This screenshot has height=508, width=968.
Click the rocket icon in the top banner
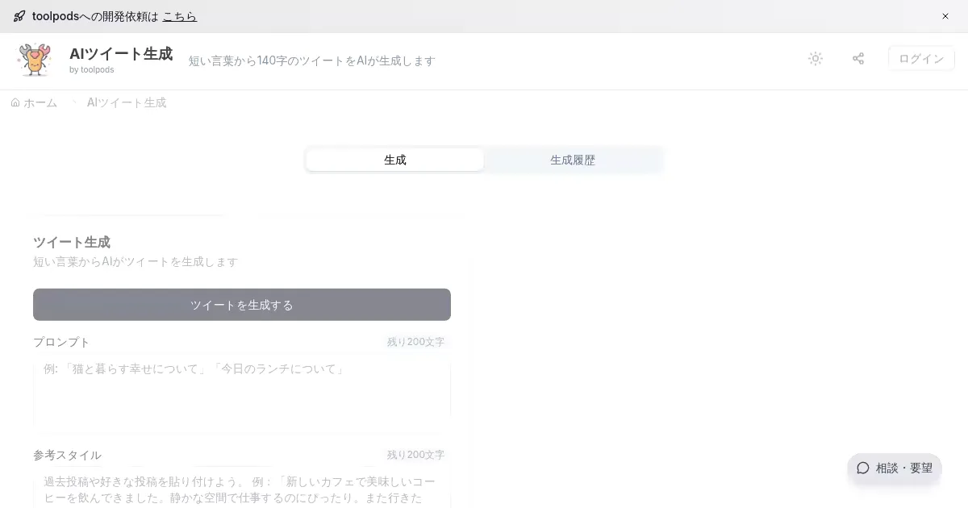[19, 16]
